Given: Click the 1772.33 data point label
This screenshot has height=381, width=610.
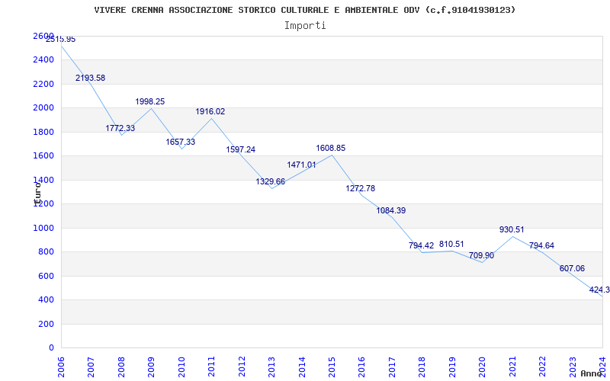Looking at the screenshot, I should point(120,128).
